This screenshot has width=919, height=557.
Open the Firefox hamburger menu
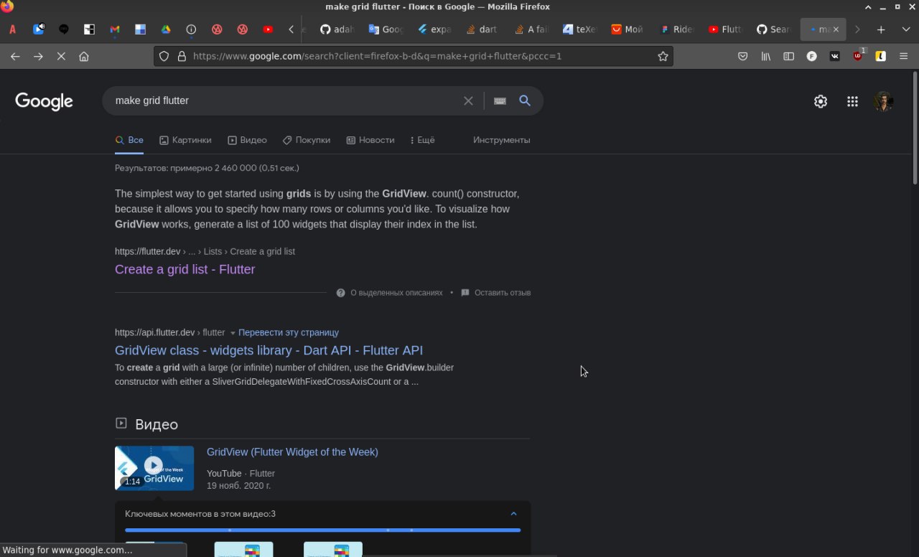[x=903, y=56]
